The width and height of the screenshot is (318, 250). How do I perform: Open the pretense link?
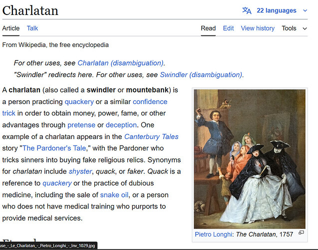tap(81, 125)
